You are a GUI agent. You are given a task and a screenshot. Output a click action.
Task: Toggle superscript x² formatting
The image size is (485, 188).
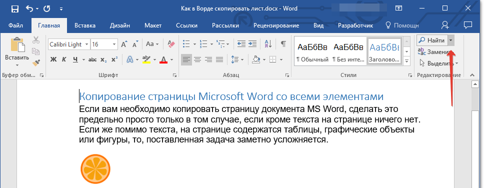[x=114, y=59]
